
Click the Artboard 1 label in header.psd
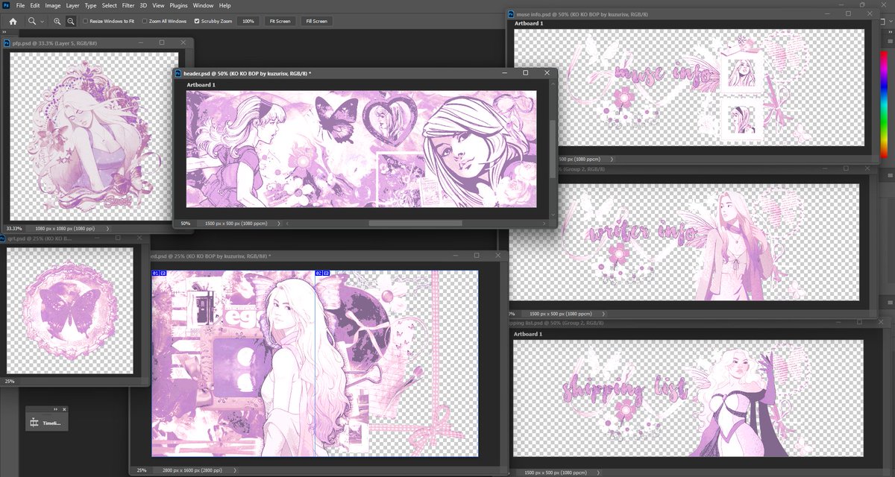pos(201,85)
